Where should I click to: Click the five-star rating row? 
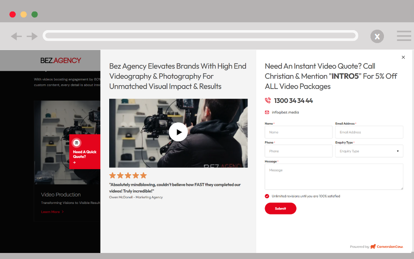point(128,176)
